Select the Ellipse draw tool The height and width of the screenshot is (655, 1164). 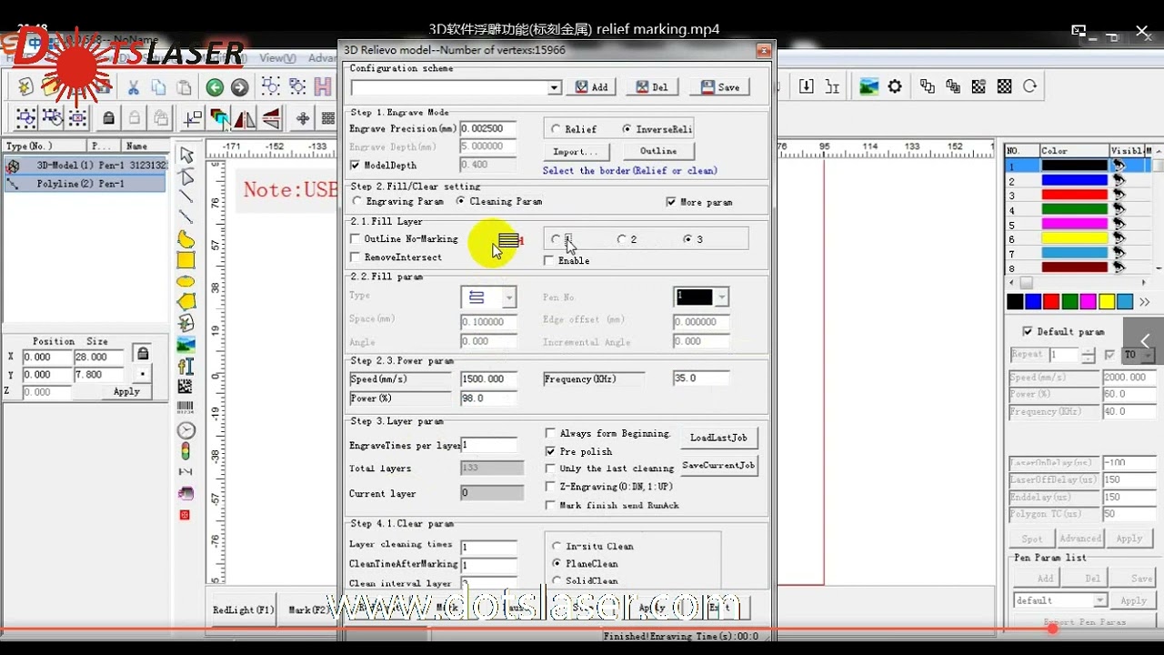coord(186,281)
